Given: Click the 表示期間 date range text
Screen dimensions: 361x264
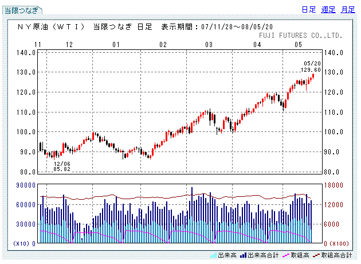Looking at the screenshot, I should coord(223,27).
